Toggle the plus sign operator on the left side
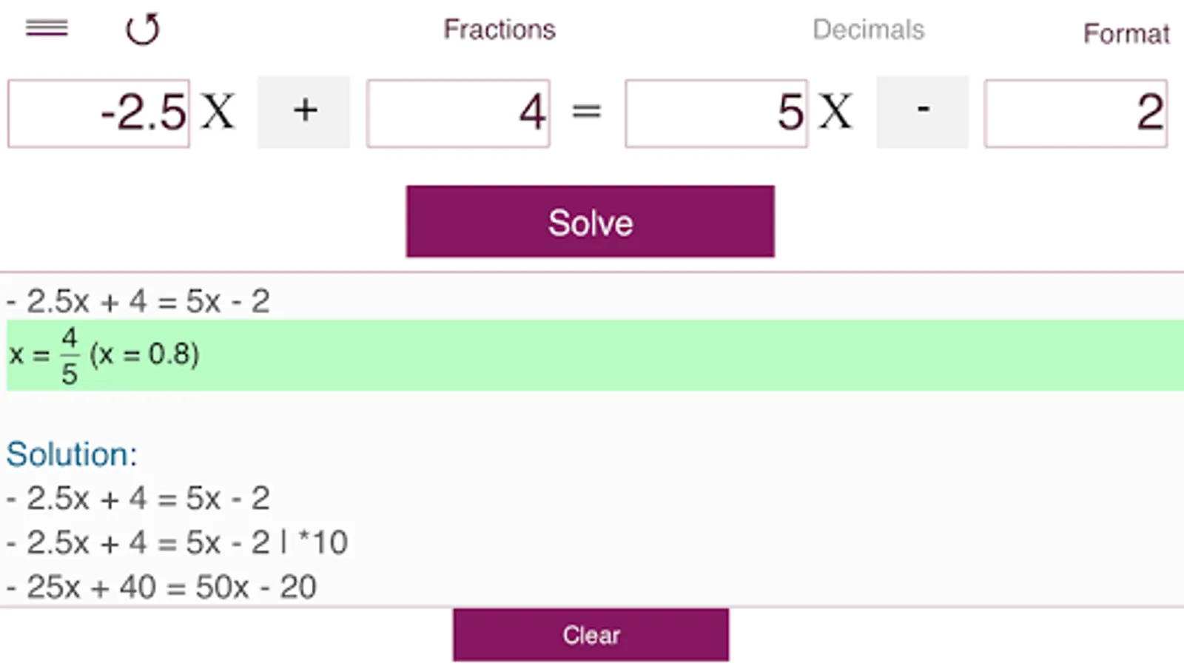This screenshot has height=666, width=1184. [x=304, y=112]
